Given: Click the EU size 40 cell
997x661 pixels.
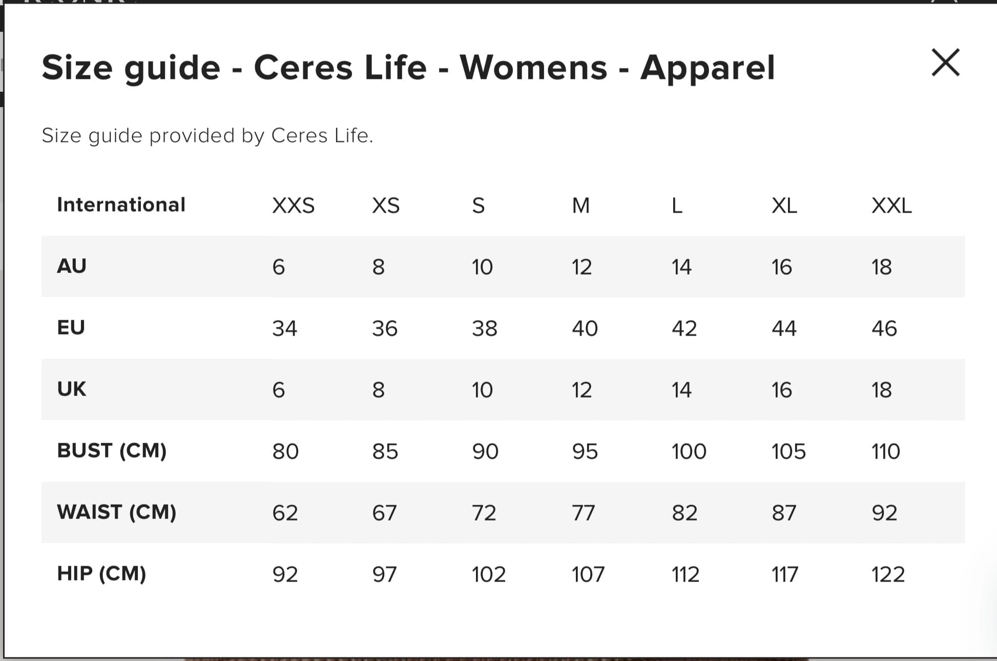Looking at the screenshot, I should (x=585, y=328).
